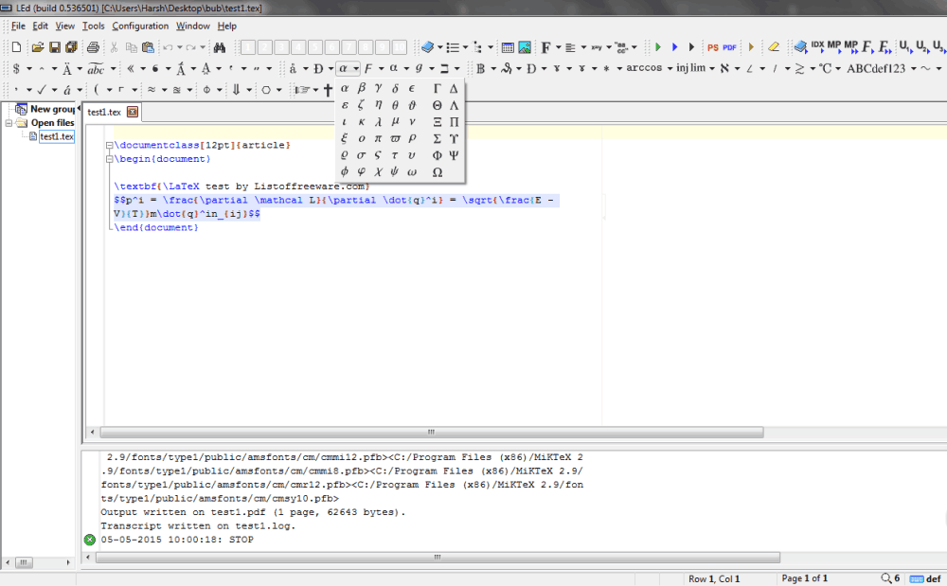This screenshot has width=947, height=586.
Task: Insert picture using the image icon
Action: pyautogui.click(x=525, y=47)
